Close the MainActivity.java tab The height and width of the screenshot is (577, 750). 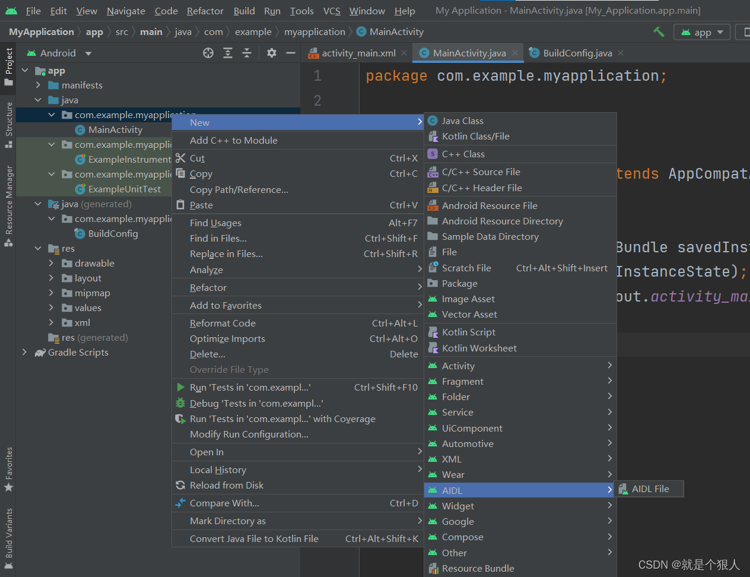[515, 53]
